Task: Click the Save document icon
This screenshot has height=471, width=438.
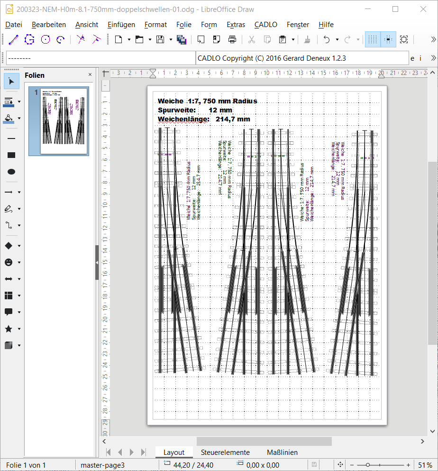Action: click(161, 40)
